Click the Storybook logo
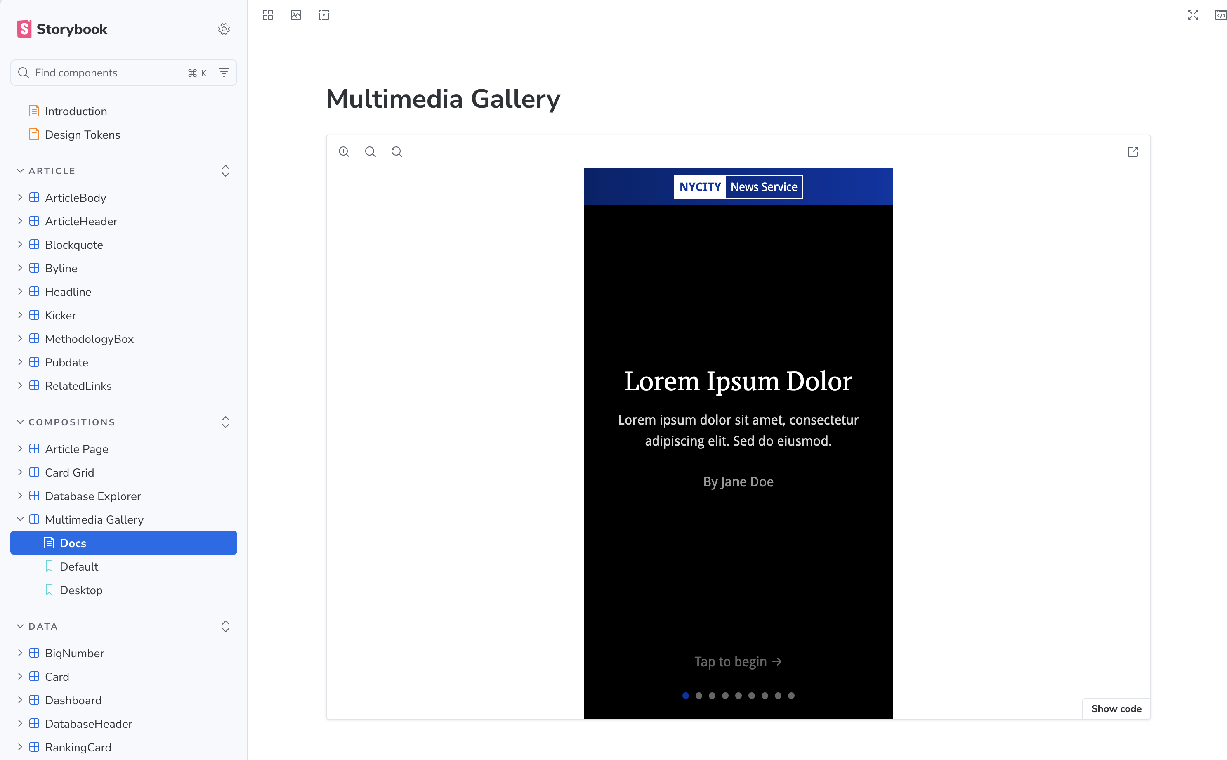1227x760 pixels. (62, 29)
